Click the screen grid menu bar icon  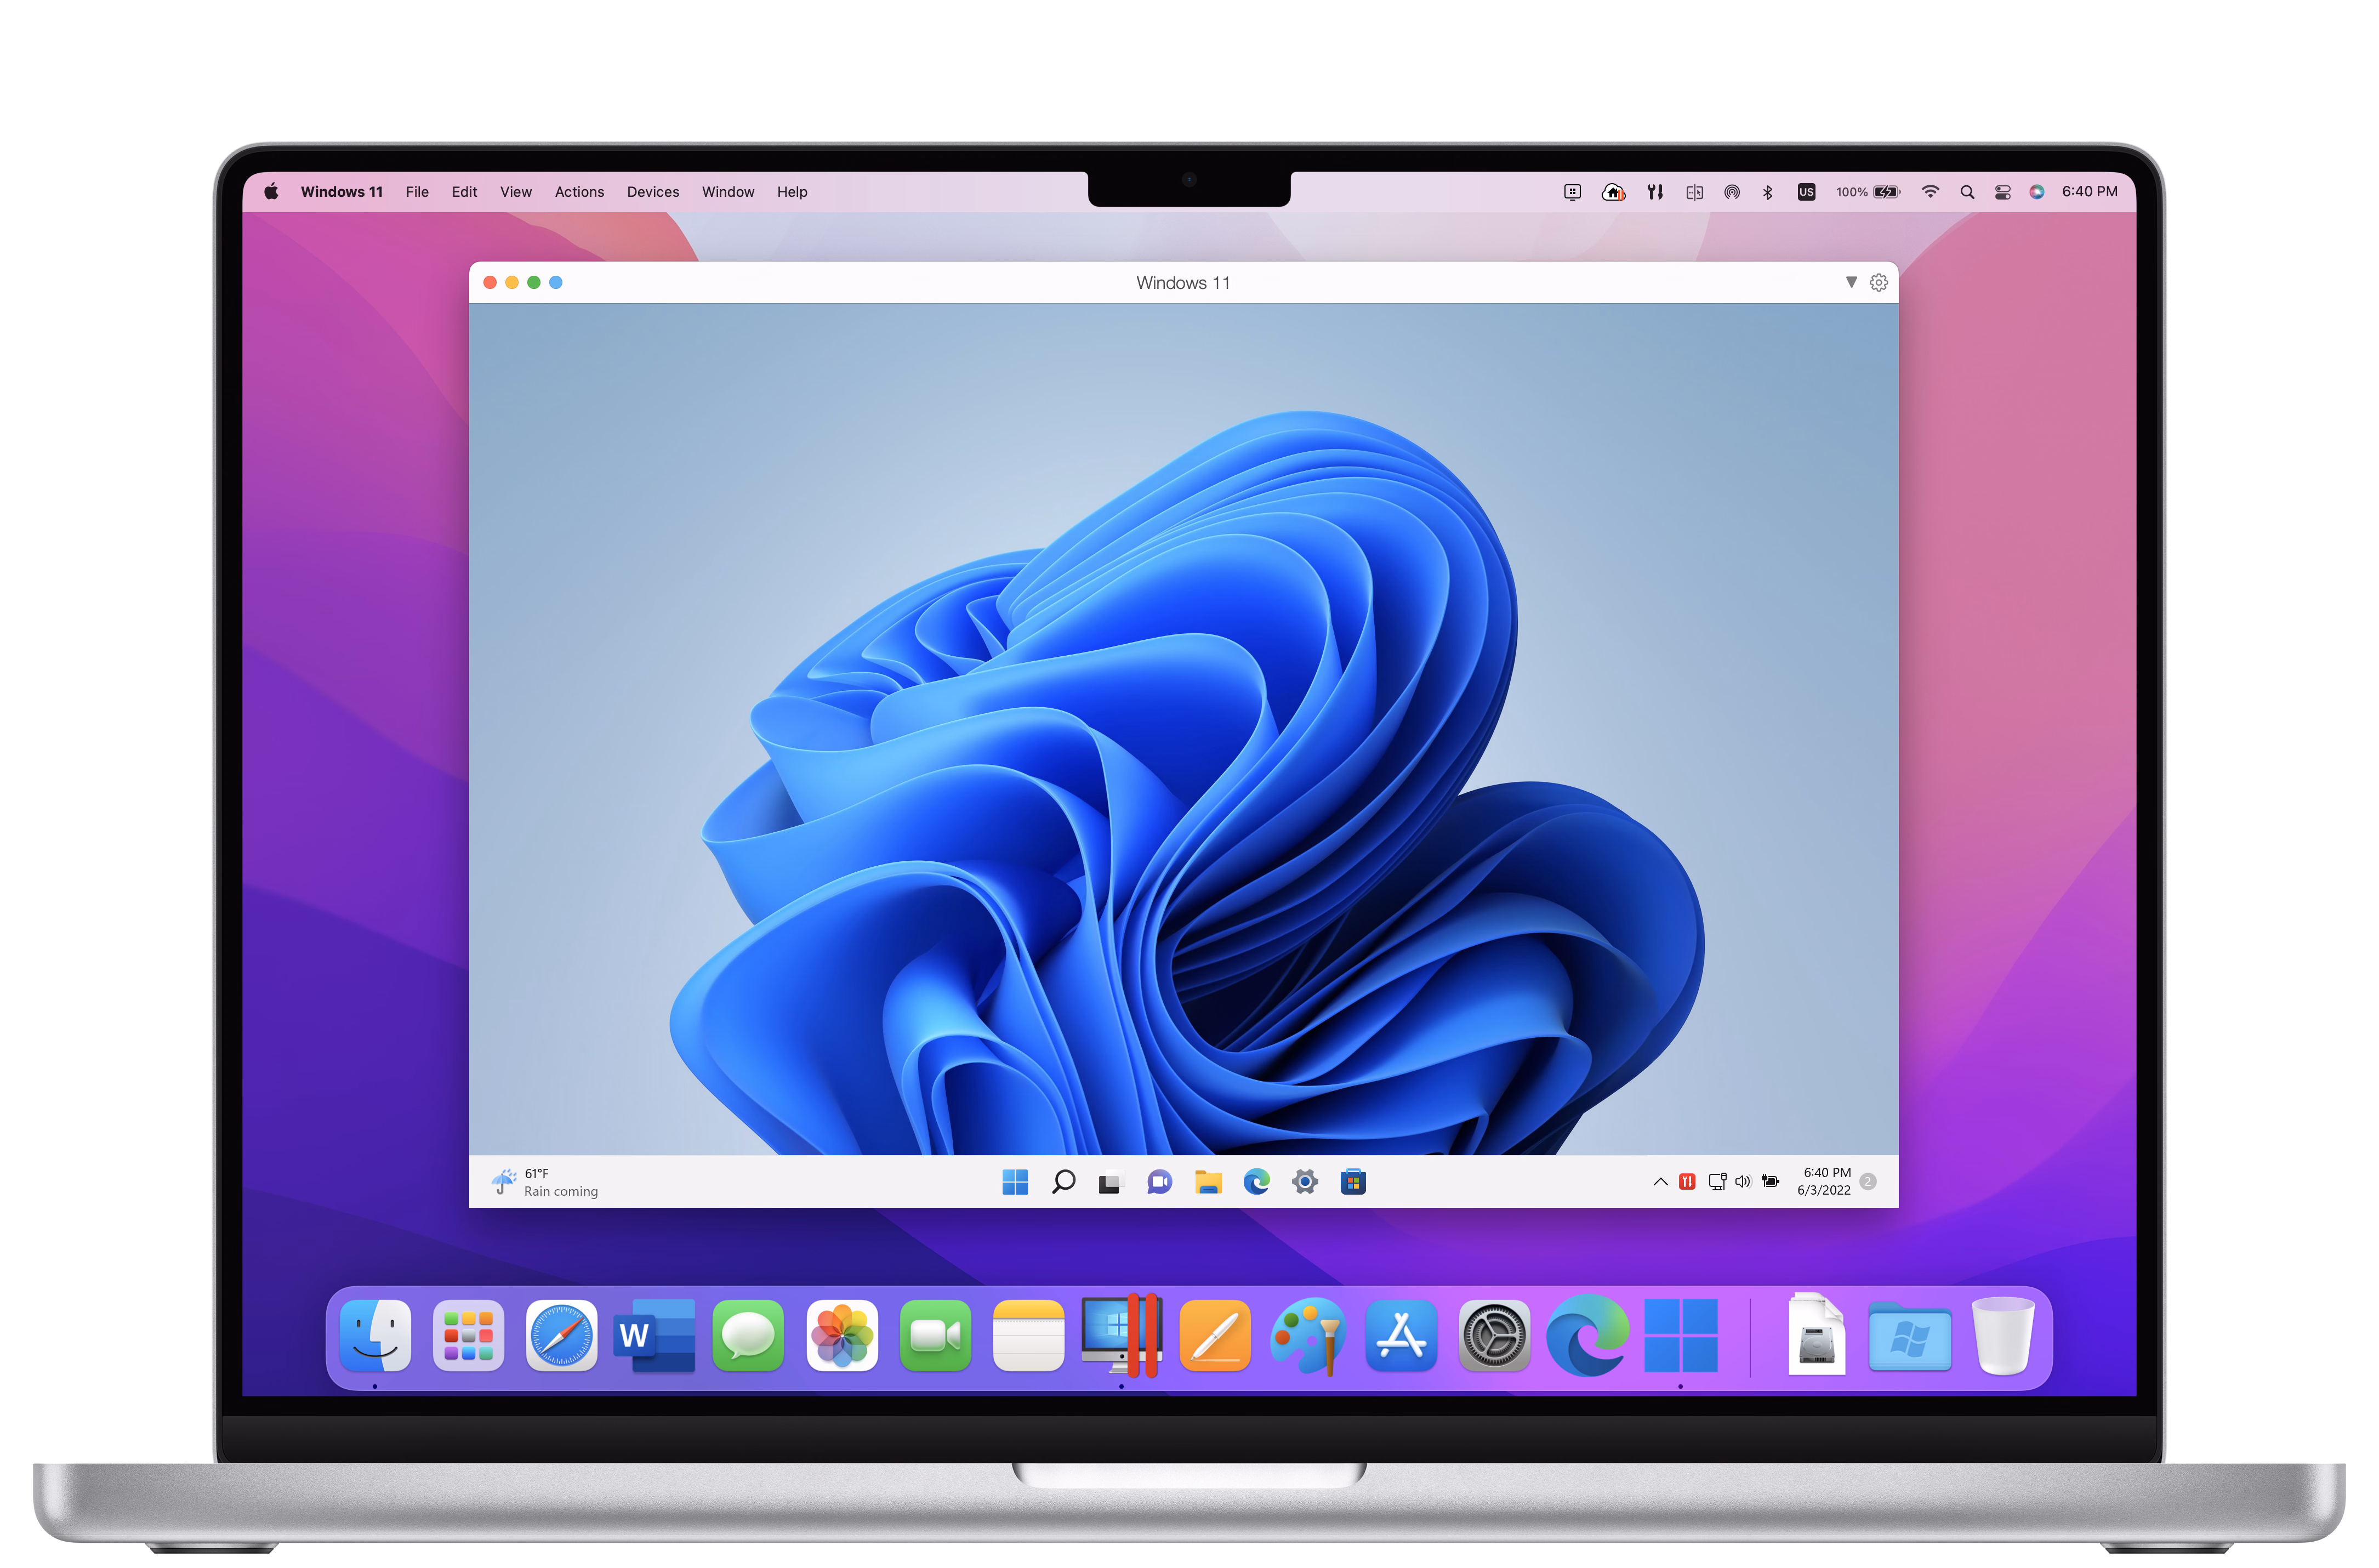pos(1572,192)
